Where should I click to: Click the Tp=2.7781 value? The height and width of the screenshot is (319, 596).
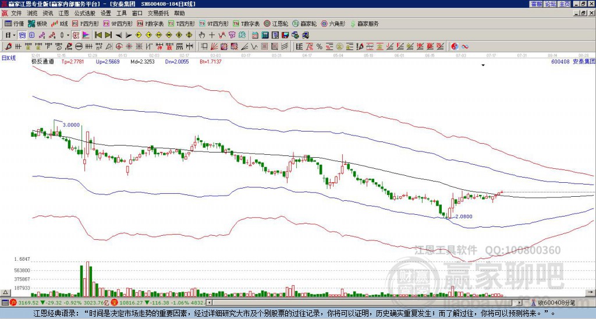click(x=73, y=61)
